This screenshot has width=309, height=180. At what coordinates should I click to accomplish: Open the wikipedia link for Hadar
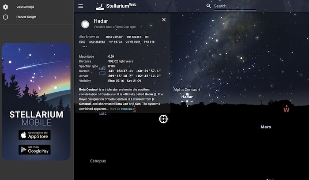126,109
